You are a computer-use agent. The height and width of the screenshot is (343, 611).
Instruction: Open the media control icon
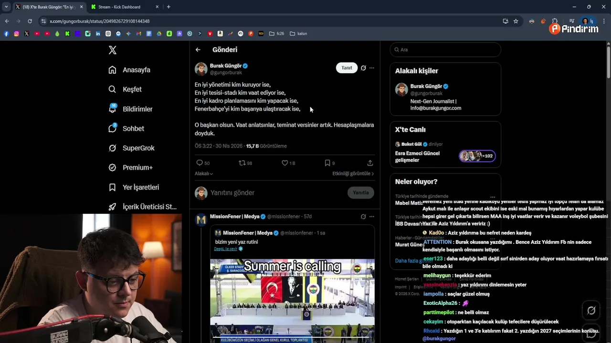click(572, 21)
